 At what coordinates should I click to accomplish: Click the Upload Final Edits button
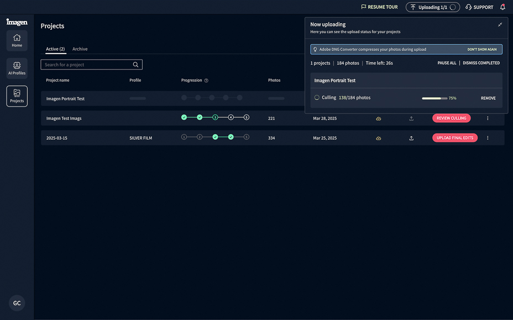coord(455,138)
